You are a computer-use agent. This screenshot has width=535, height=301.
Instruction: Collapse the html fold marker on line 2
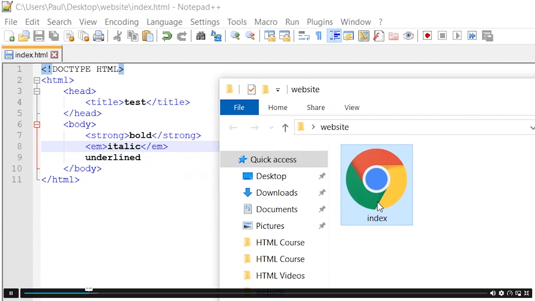37,80
